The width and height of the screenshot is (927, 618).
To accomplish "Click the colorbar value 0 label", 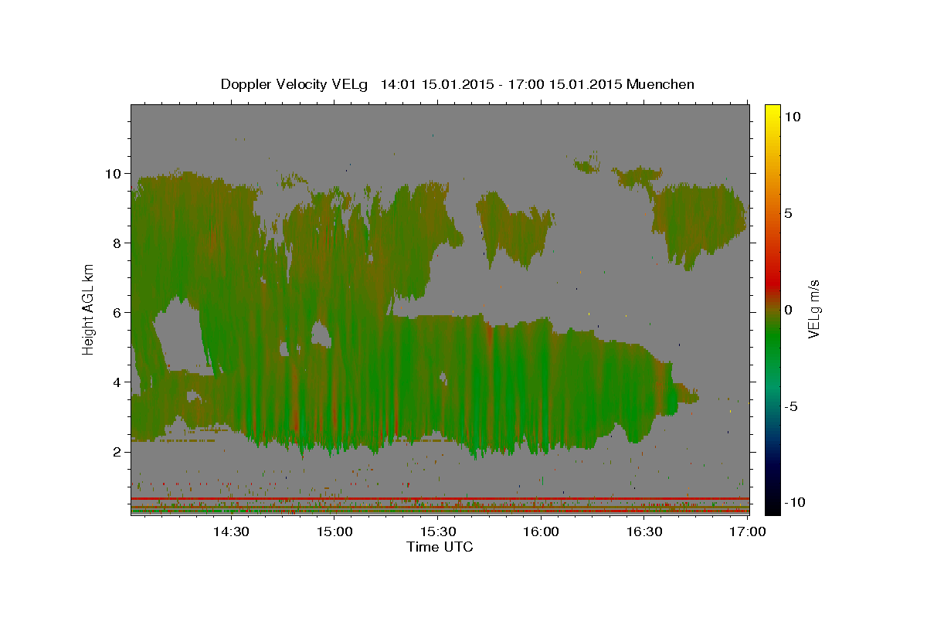I will 788,310.
